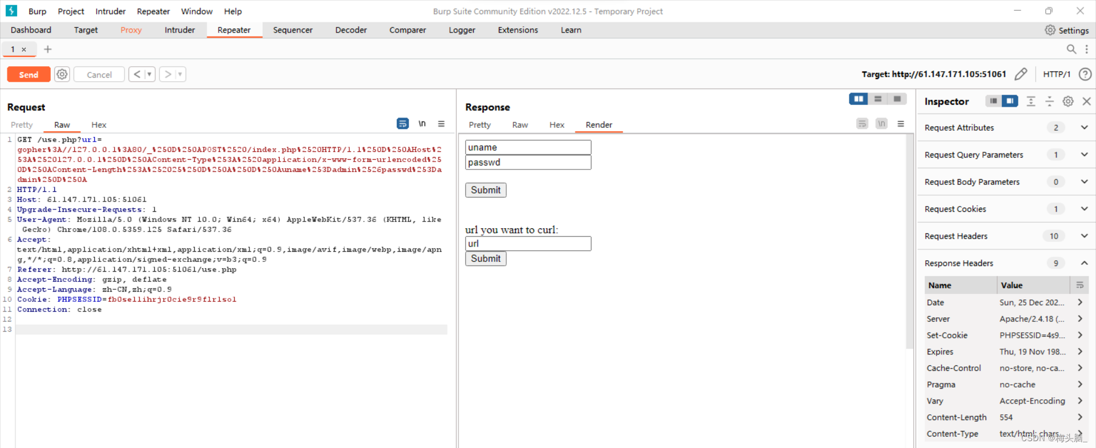Select top-bottom request/response layout

tap(878, 99)
